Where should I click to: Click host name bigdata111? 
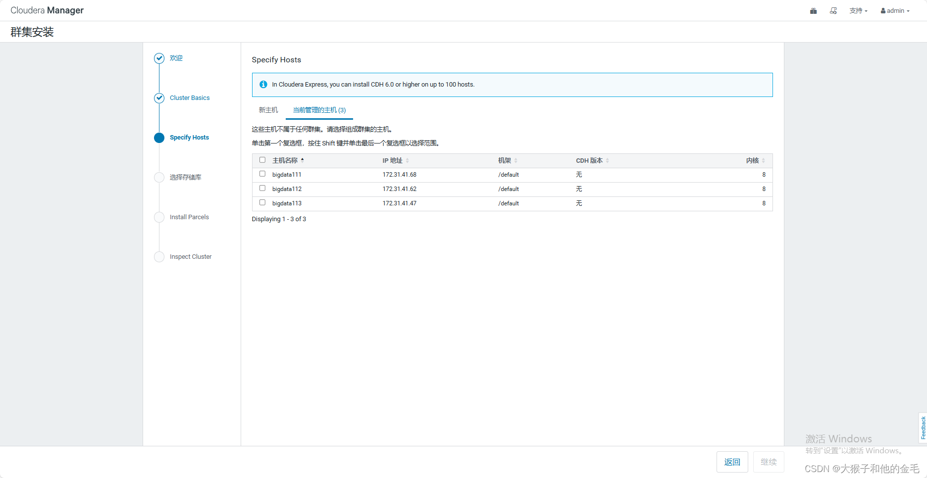click(x=287, y=175)
